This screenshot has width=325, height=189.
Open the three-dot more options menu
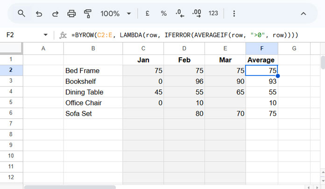(x=234, y=13)
